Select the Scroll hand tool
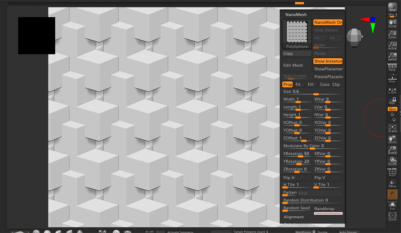This screenshot has height=233, width=401. click(x=392, y=22)
